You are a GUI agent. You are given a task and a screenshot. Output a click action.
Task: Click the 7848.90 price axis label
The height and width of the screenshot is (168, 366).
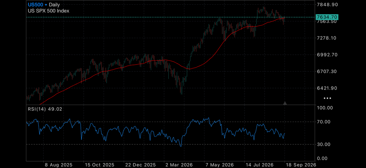[x=327, y=4]
